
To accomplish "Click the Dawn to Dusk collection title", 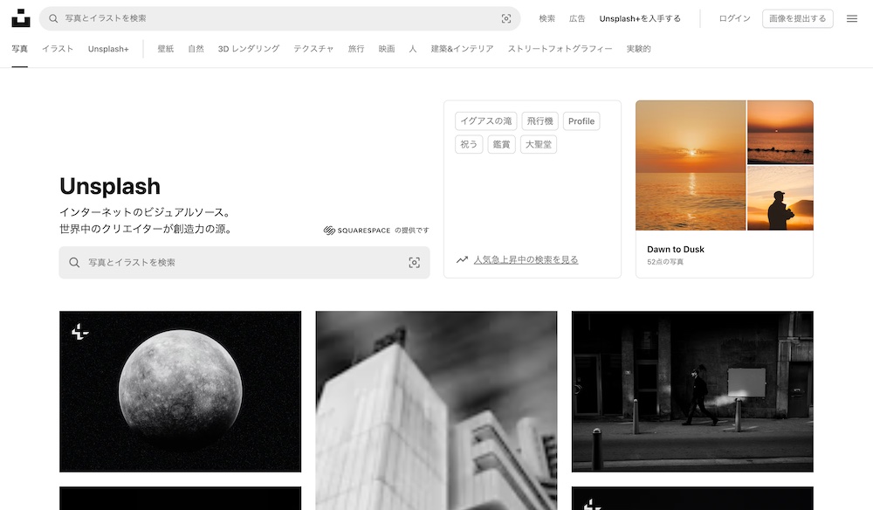I will point(676,249).
